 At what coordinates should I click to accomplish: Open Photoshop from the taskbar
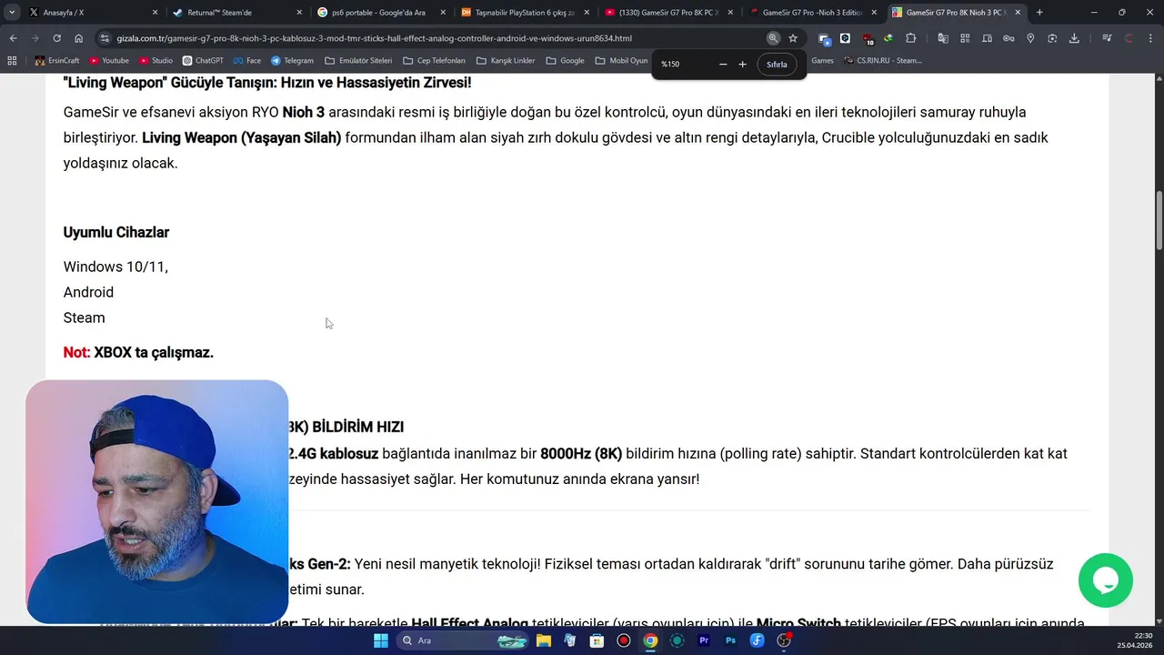[x=730, y=640]
